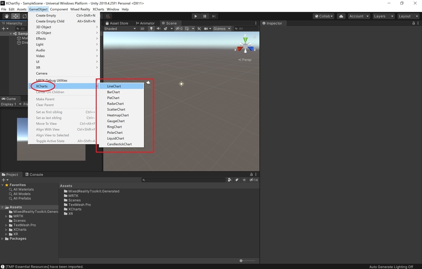Open the Shaded draw mode dropdown
The height and width of the screenshot is (269, 422).
coord(120,28)
